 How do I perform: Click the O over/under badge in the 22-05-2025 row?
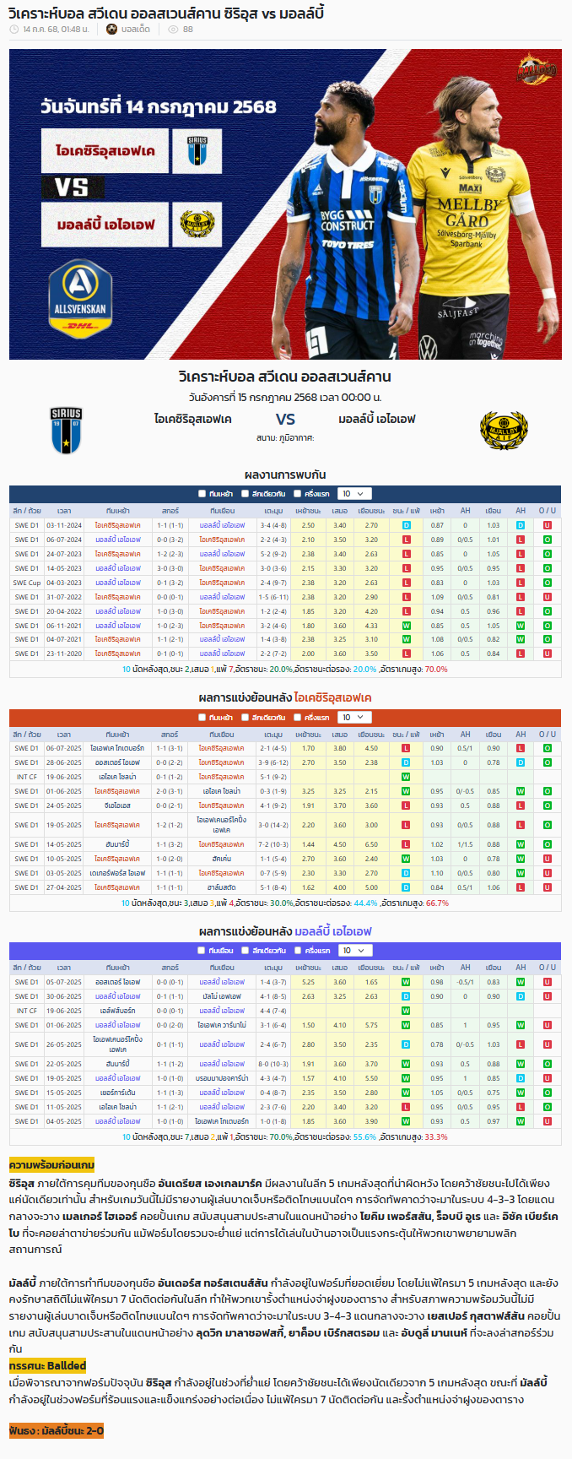[548, 1064]
